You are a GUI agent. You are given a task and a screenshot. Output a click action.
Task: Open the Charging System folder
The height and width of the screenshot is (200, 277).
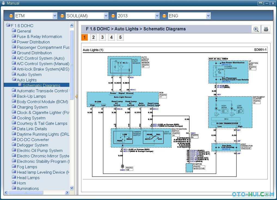pyautogui.click(x=30, y=107)
